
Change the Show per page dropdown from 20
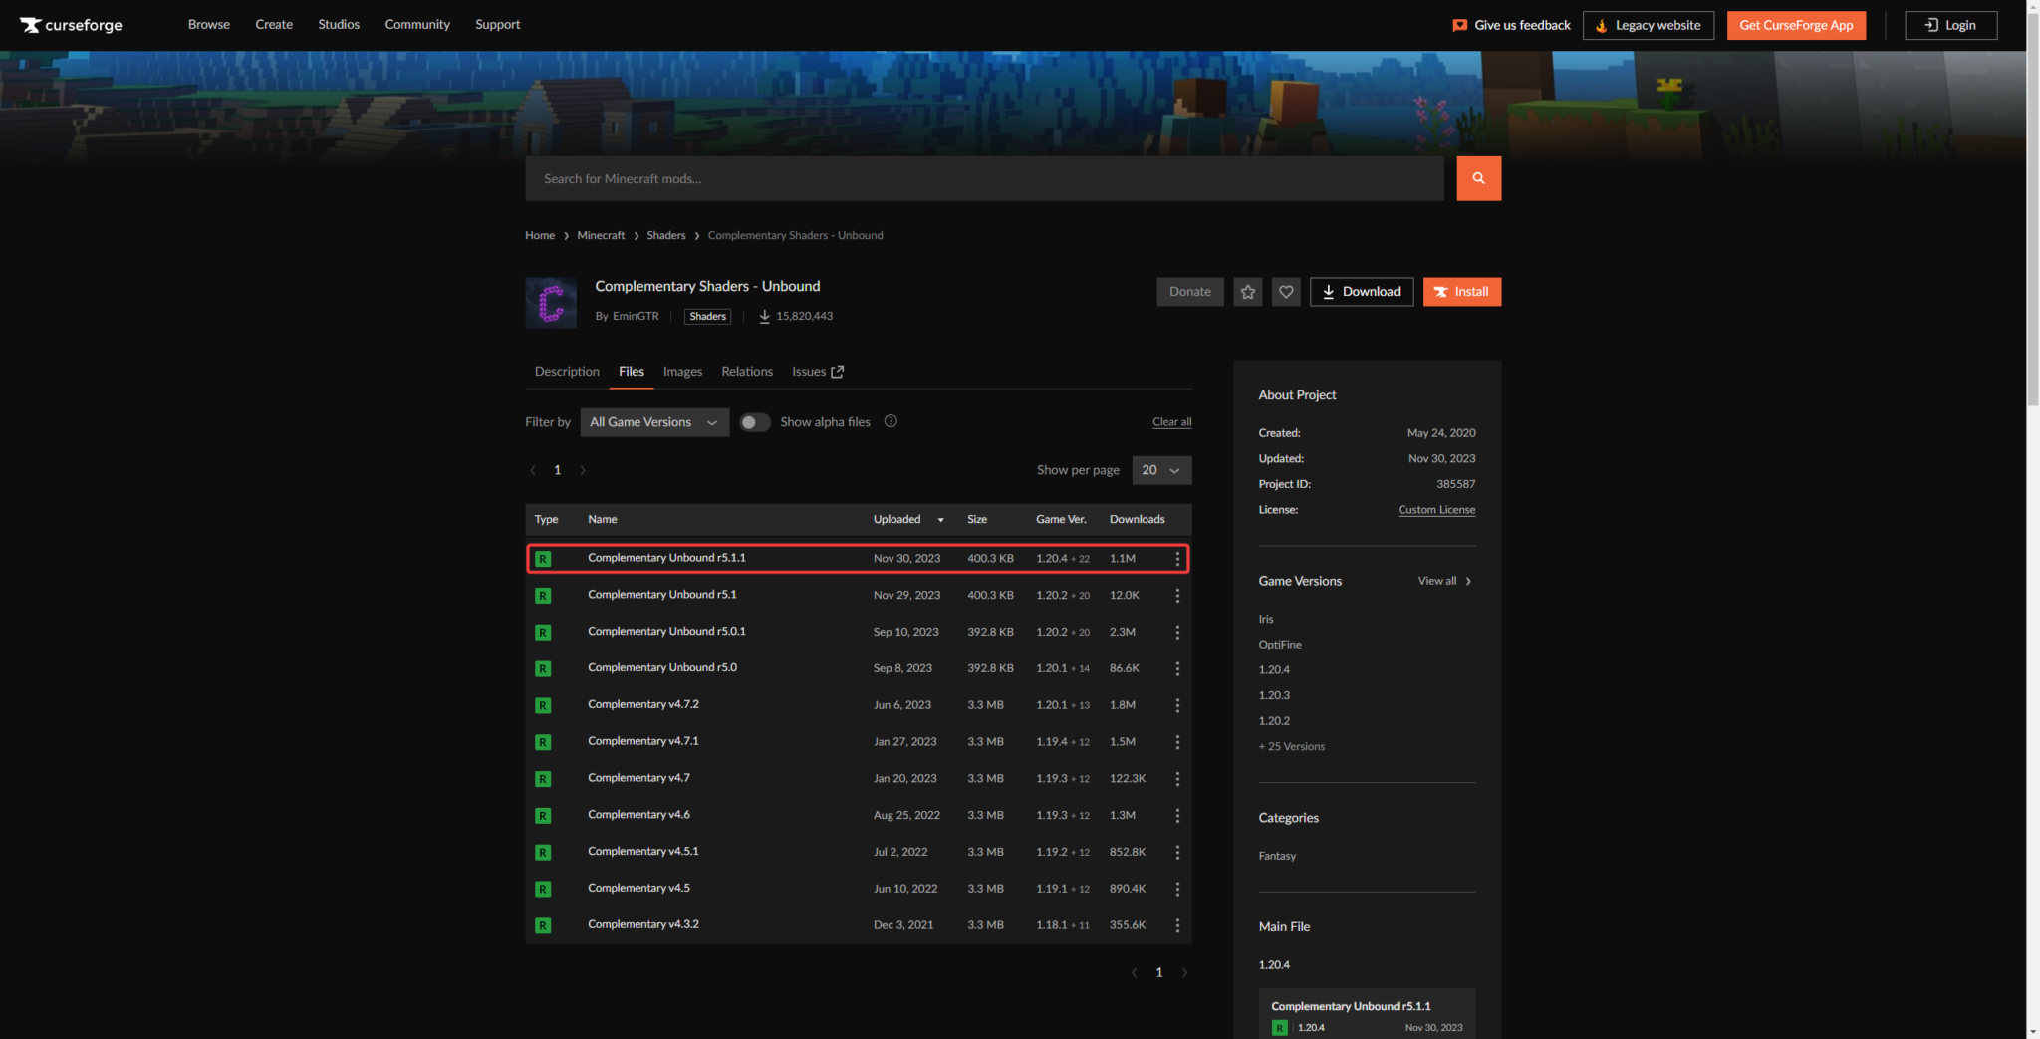tap(1160, 469)
